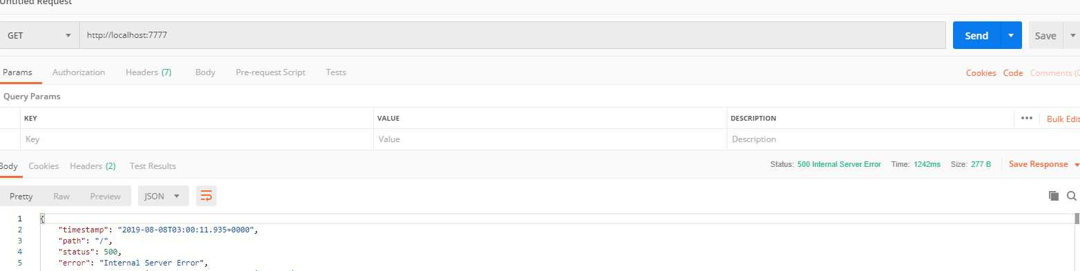Screen dimensions: 1080x271
Task: Copy response body with the copy icon
Action: click(x=1054, y=196)
